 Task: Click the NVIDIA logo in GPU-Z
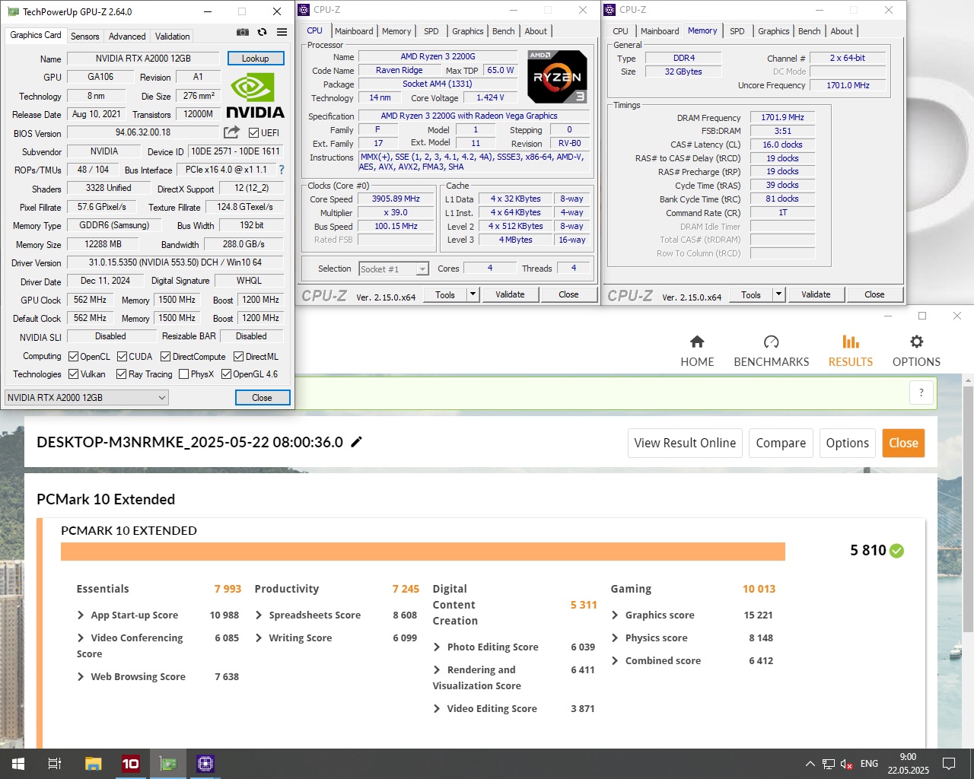pyautogui.click(x=255, y=96)
